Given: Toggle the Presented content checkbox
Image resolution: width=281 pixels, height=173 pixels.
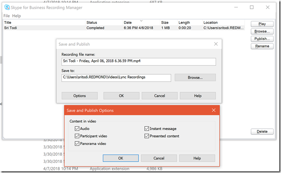Looking at the screenshot, I should 147,136.
